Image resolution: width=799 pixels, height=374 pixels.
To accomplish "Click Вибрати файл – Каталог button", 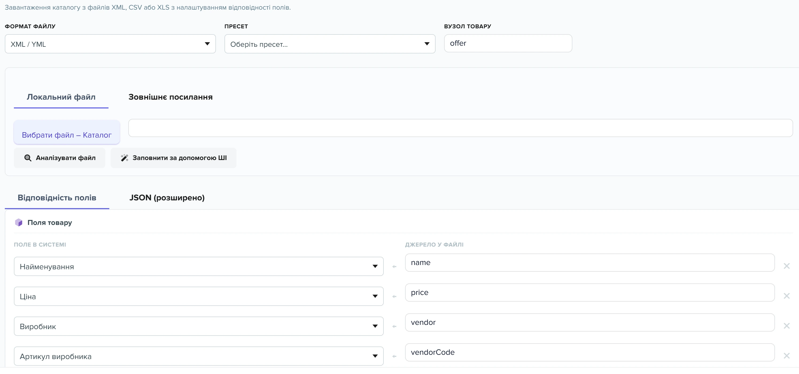I will coord(67,133).
